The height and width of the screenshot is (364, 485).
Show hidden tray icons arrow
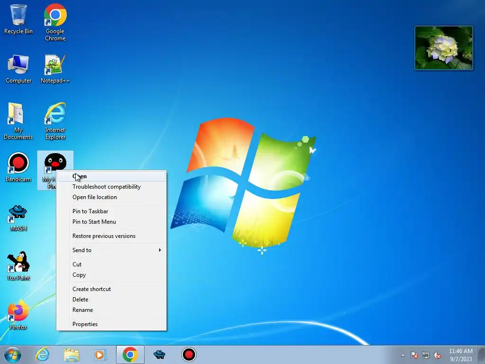(403, 355)
